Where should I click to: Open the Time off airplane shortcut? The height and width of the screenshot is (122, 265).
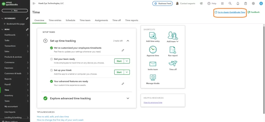(173, 64)
